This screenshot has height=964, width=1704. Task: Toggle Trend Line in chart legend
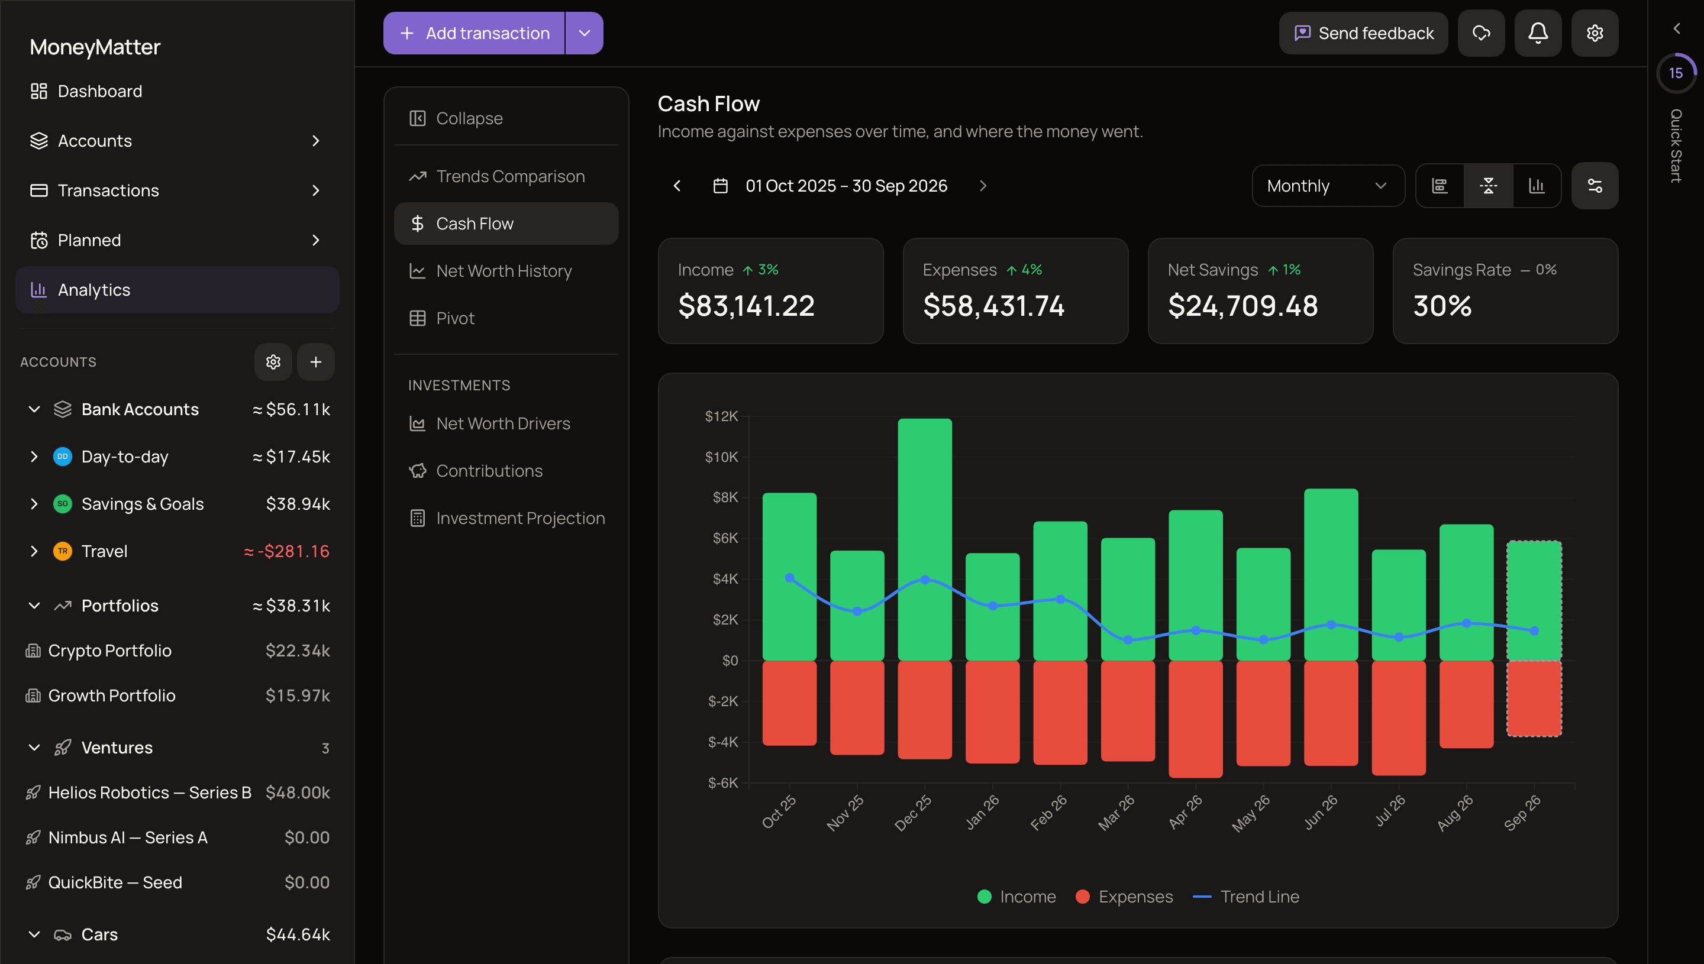click(1245, 897)
